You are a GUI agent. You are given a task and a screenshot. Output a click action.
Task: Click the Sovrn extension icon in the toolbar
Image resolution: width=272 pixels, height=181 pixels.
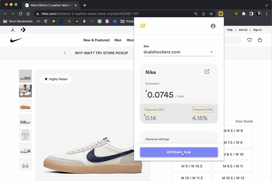tap(221, 14)
